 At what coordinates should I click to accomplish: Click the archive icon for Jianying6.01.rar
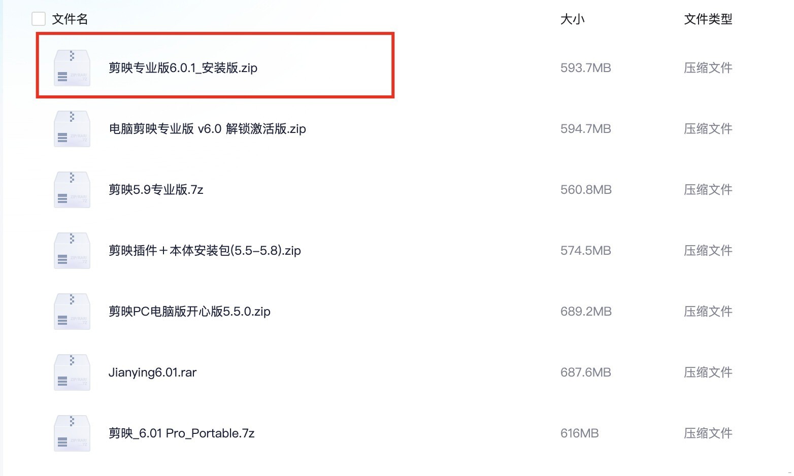[72, 372]
